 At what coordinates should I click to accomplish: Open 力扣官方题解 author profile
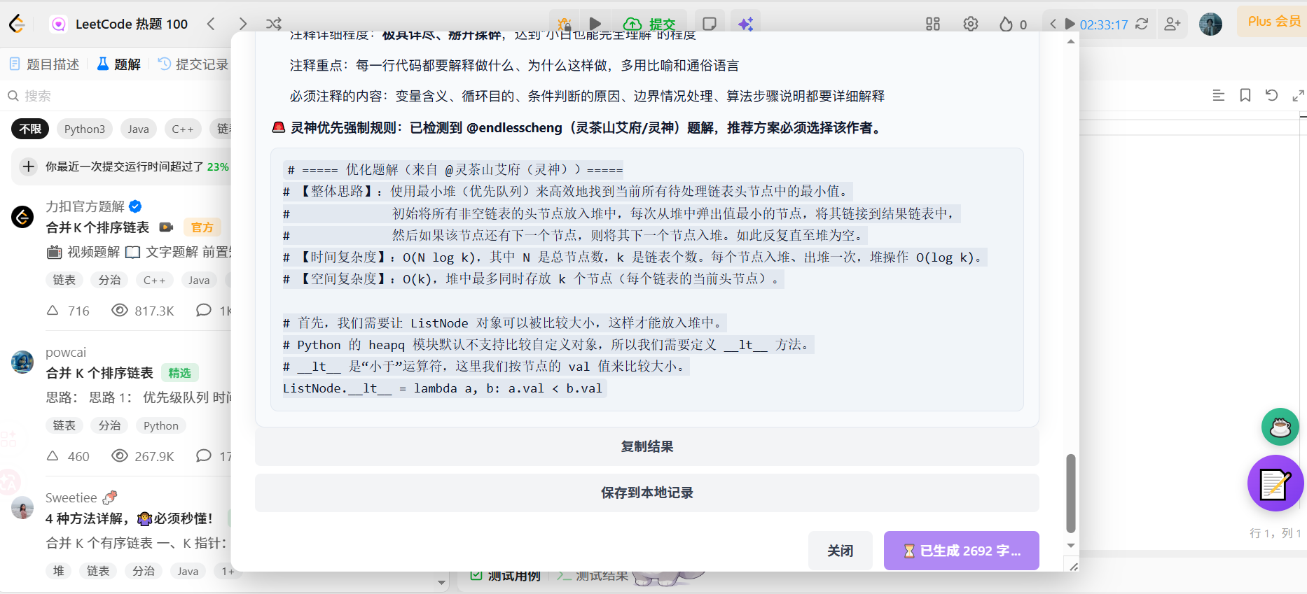[x=85, y=206]
